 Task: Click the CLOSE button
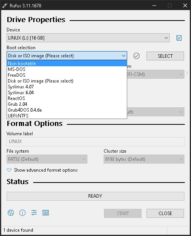pyautogui.click(x=165, y=213)
